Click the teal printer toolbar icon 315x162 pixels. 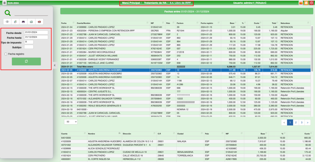coord(31,22)
